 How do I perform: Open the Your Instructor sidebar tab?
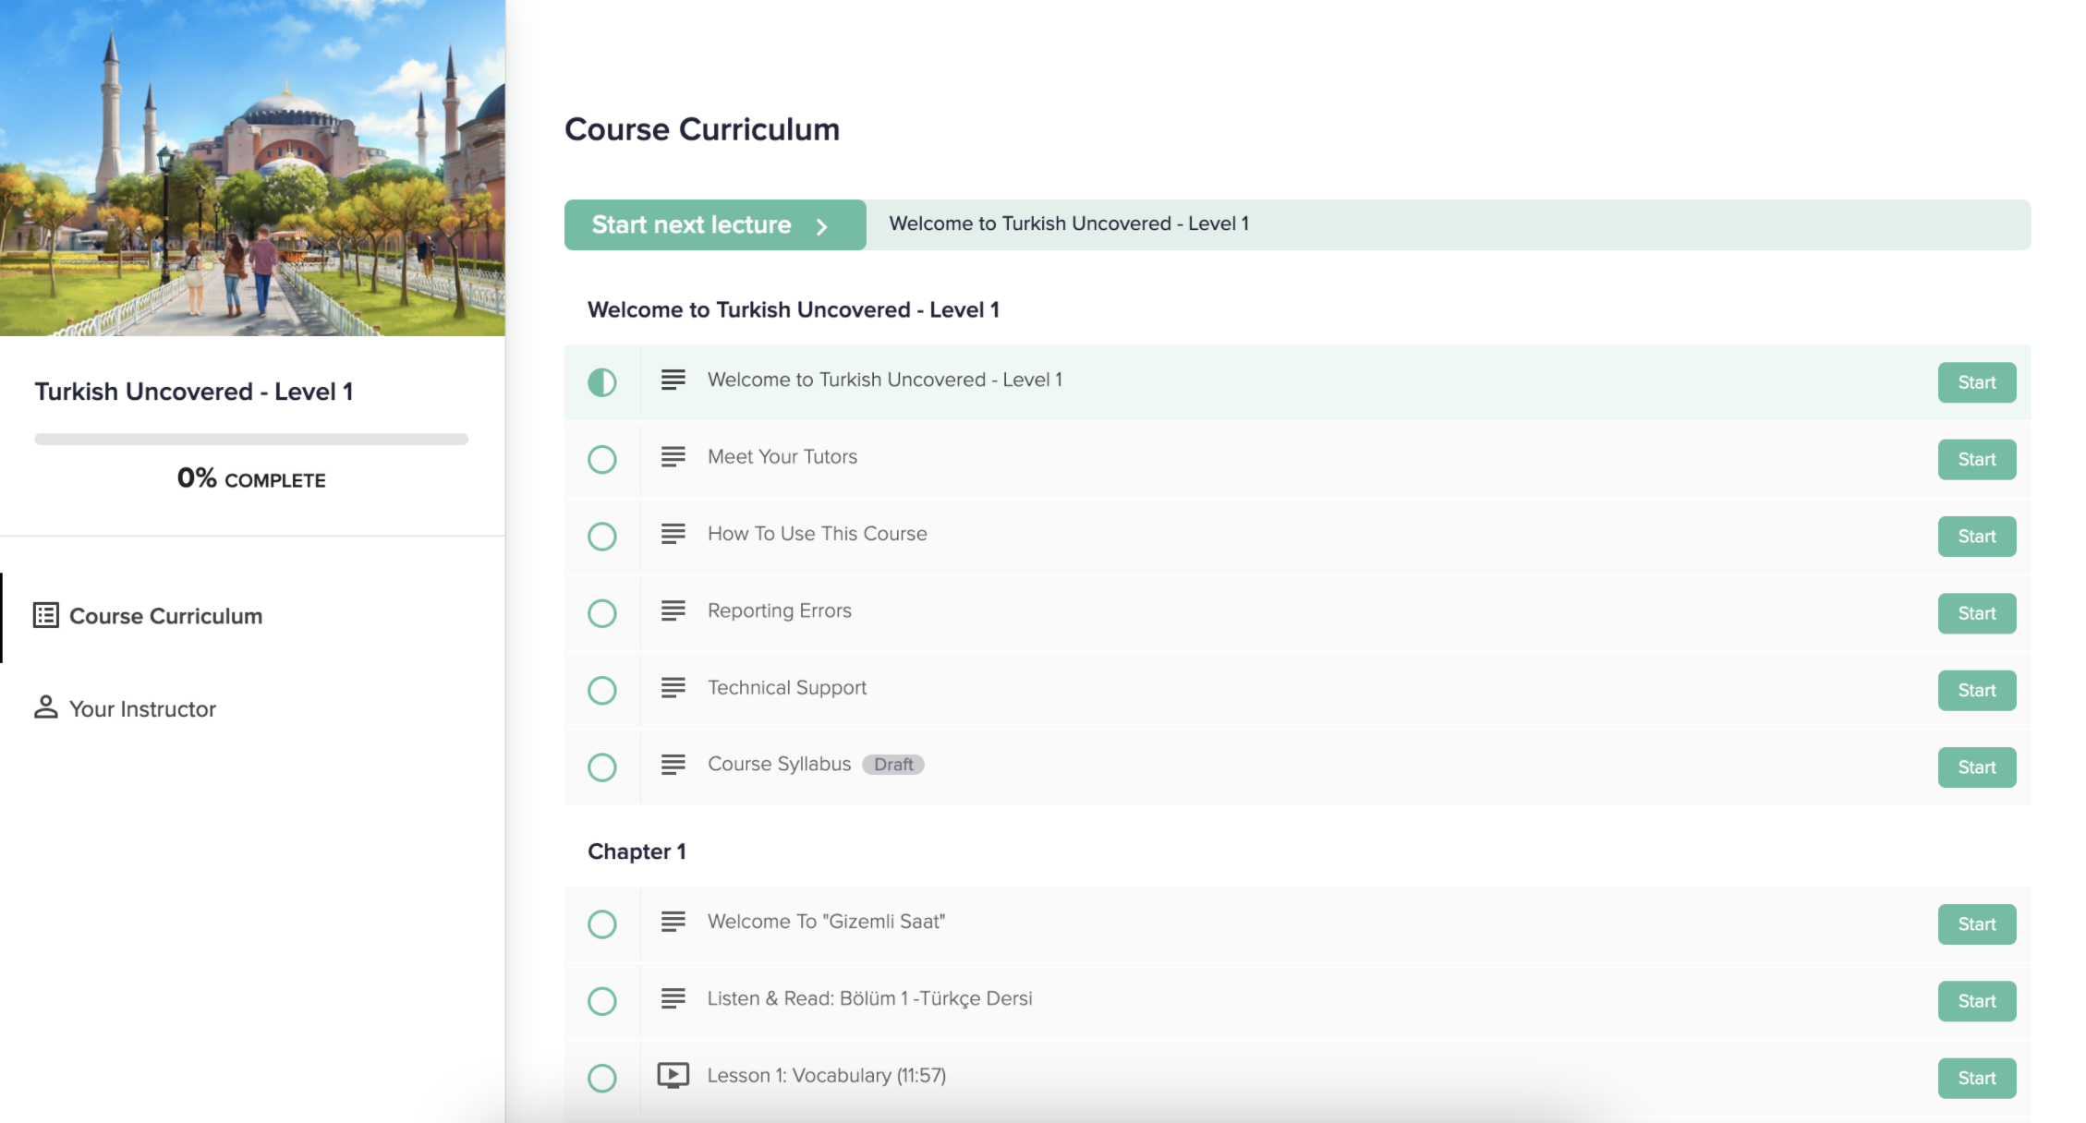click(252, 708)
